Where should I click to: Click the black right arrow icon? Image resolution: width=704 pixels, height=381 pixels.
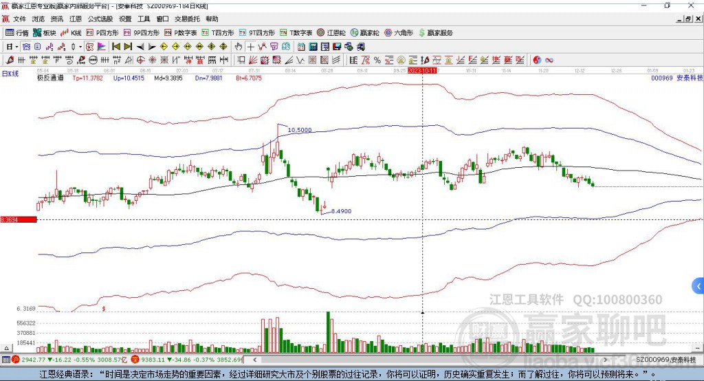(152, 47)
